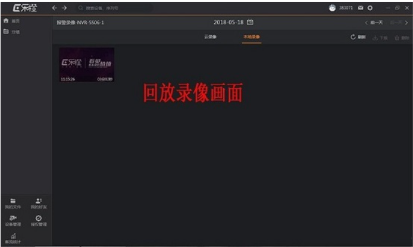Click the user avatar icon
413x247 pixels.
[332, 8]
